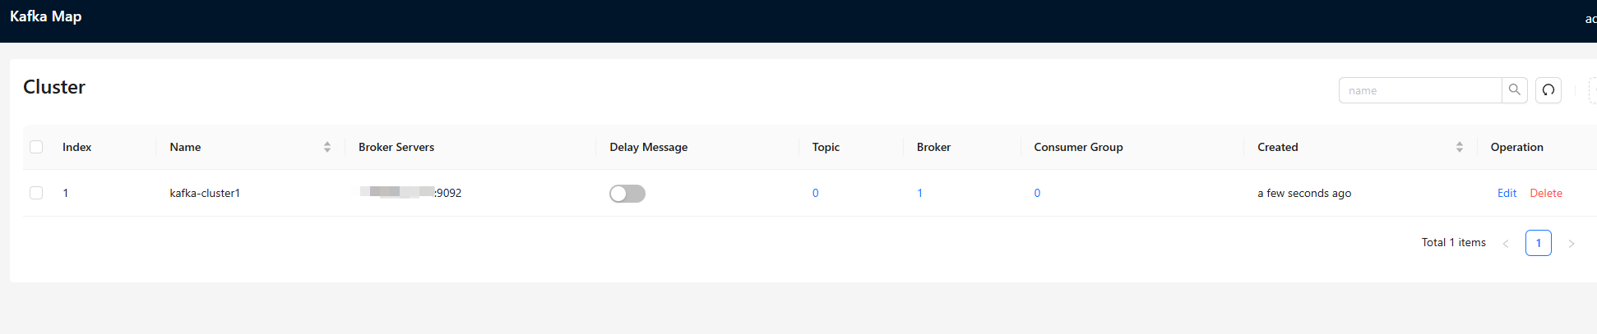The height and width of the screenshot is (334, 1597).
Task: Click the Operation column header
Action: coord(1517,147)
